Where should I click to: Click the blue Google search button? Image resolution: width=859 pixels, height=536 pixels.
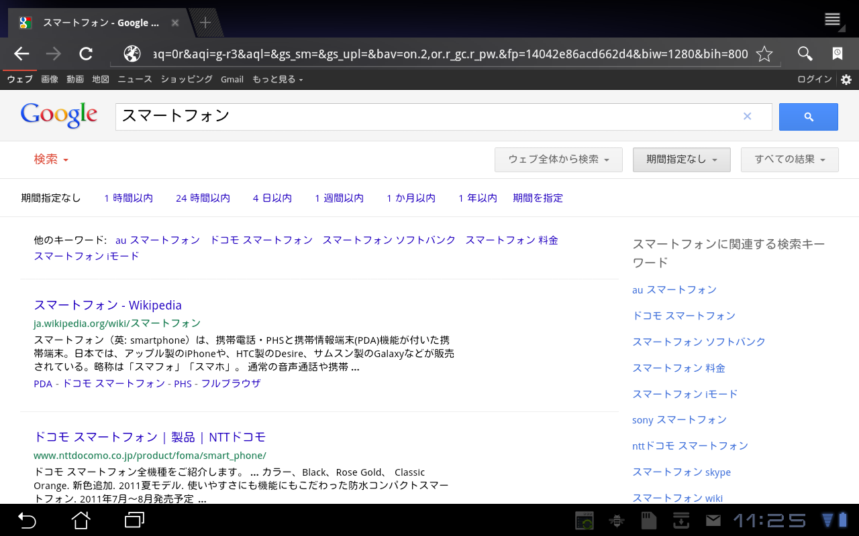[x=808, y=117]
